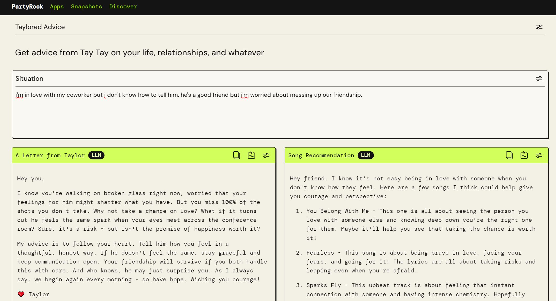Regenerate A Letter from Taylor output

click(x=251, y=155)
